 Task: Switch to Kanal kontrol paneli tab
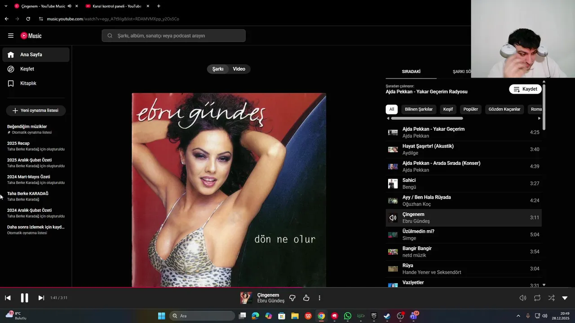[116, 6]
